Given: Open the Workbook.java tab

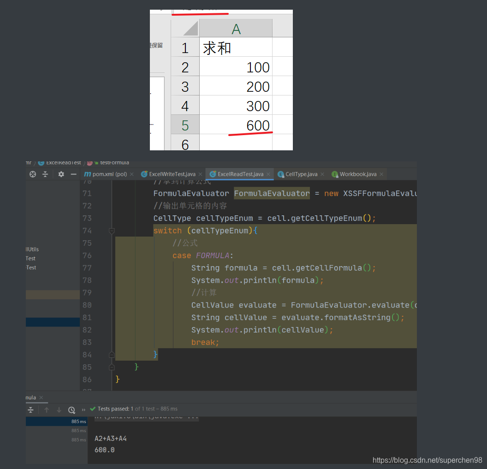Looking at the screenshot, I should [x=357, y=174].
